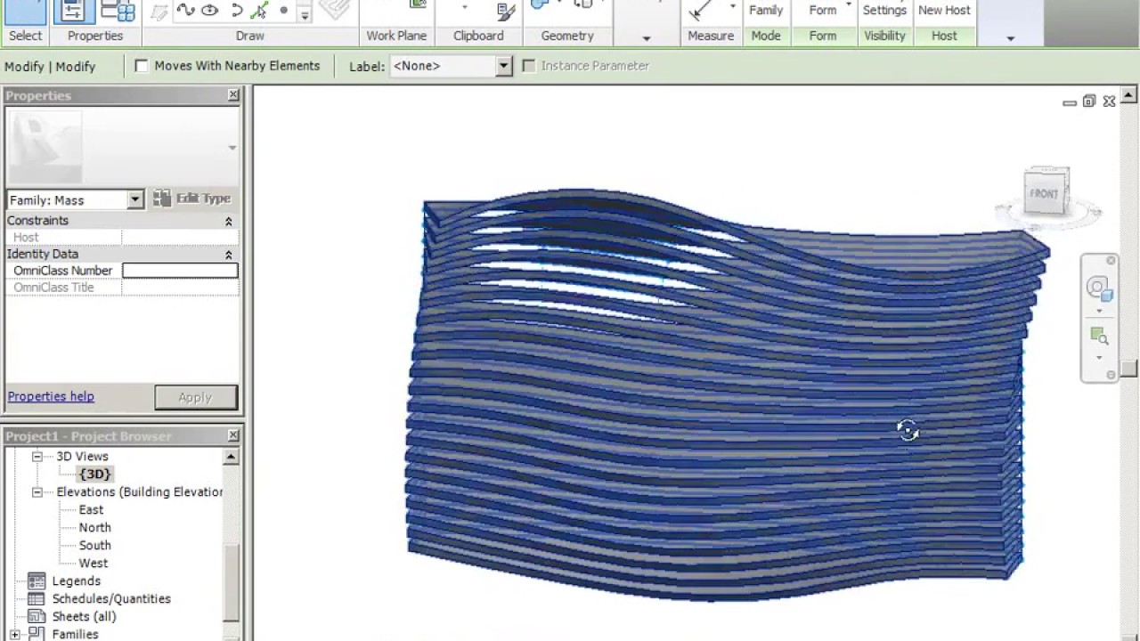Collapse the Identity Data section

click(228, 255)
